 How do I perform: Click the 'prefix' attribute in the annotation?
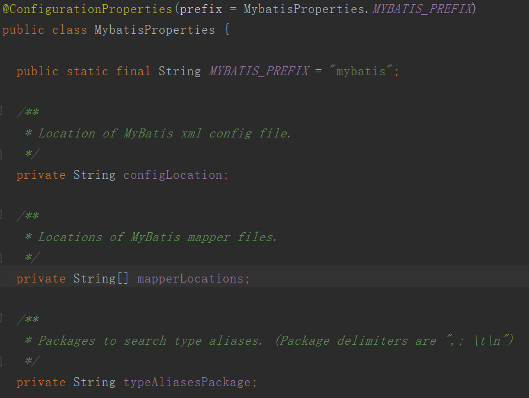[x=201, y=9]
